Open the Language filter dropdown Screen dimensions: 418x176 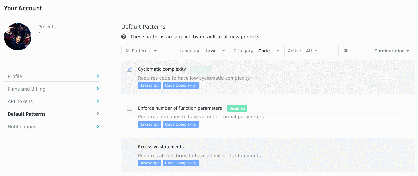click(x=202, y=51)
